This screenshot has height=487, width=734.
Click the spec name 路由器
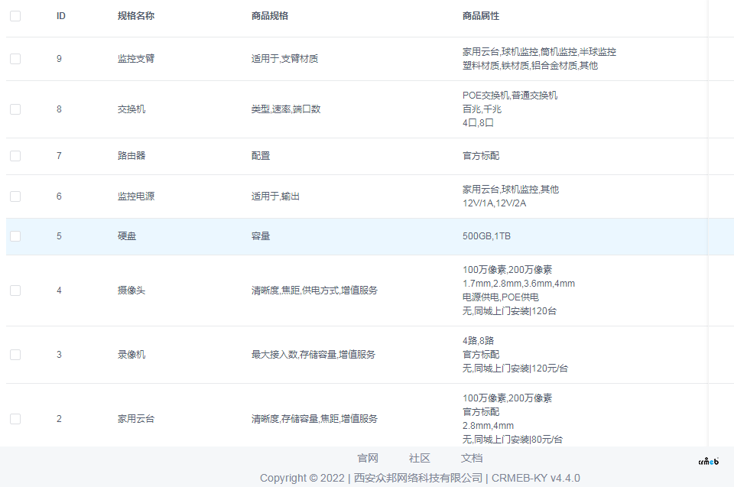point(131,155)
